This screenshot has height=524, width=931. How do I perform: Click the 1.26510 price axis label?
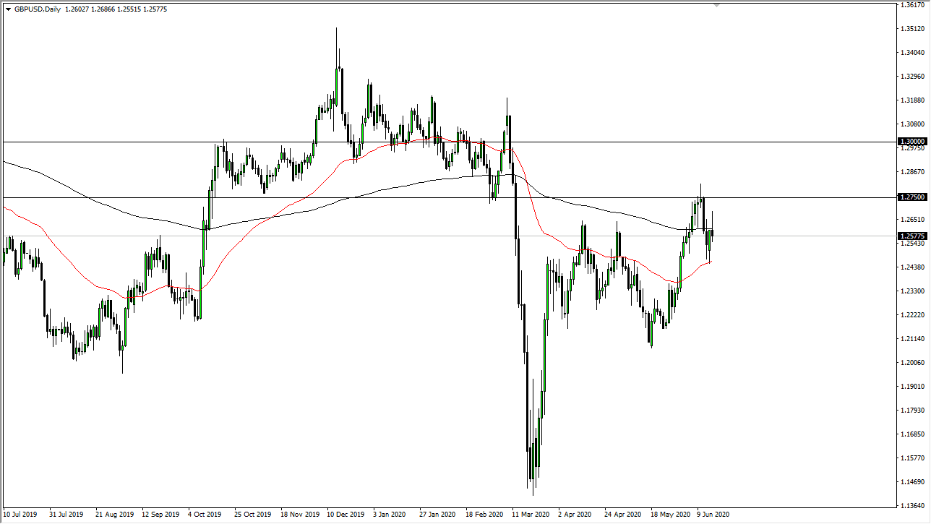click(912, 220)
